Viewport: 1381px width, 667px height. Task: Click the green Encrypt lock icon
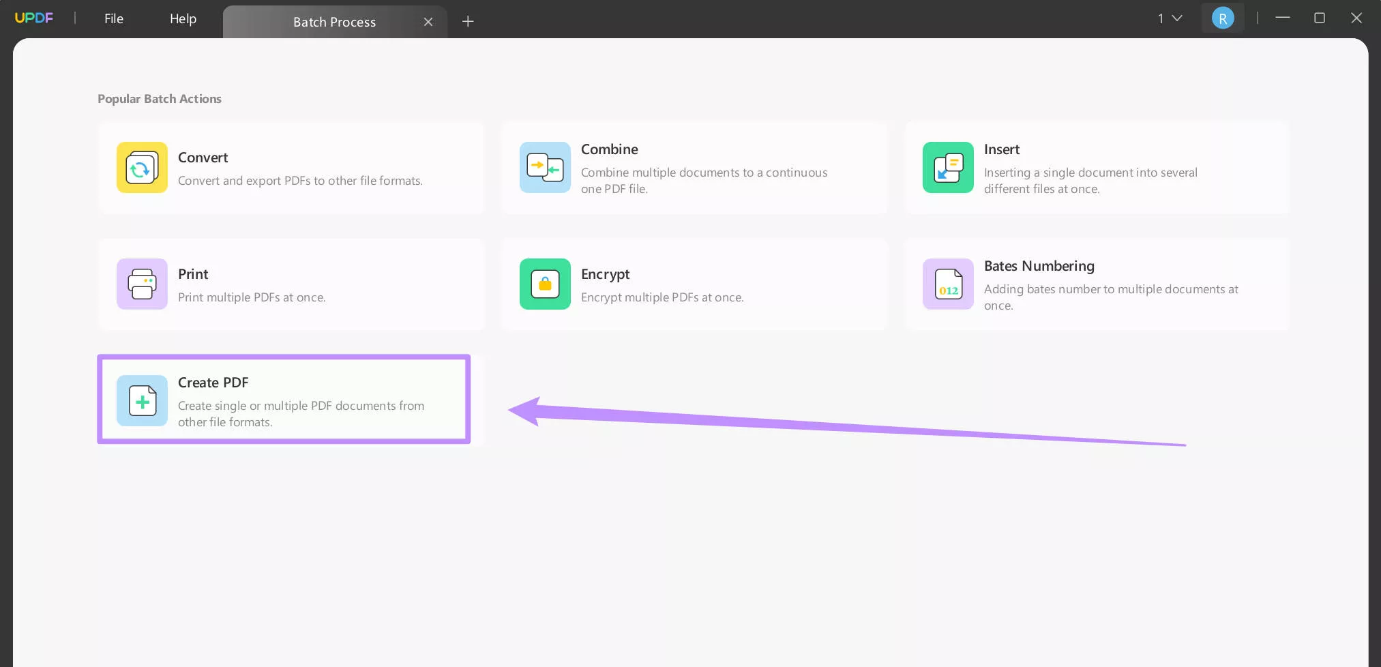[545, 284]
